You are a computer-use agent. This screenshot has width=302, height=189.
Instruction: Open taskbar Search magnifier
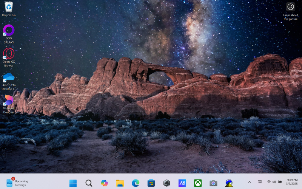89,183
